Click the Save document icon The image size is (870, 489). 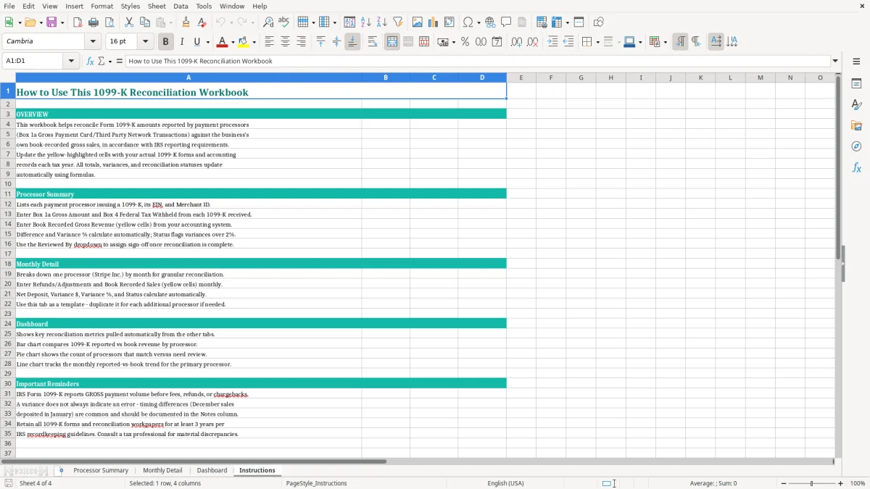tap(51, 22)
